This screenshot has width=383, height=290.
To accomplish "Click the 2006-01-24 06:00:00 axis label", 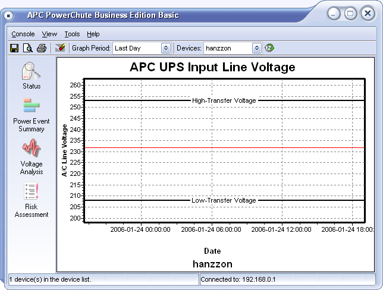I will click(211, 229).
